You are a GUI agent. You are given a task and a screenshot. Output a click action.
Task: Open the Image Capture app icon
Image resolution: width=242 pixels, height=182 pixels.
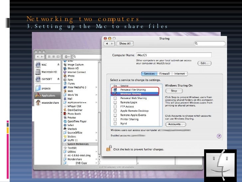[65, 65]
